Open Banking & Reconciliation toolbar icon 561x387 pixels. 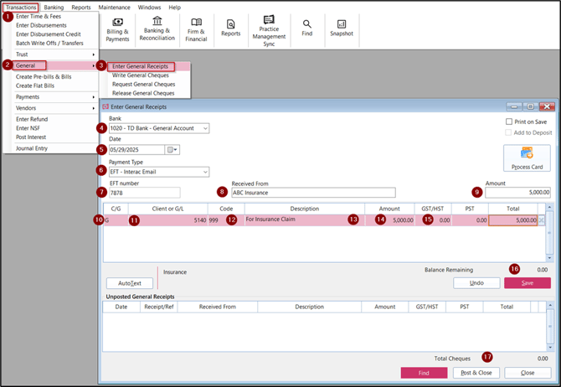click(x=157, y=28)
